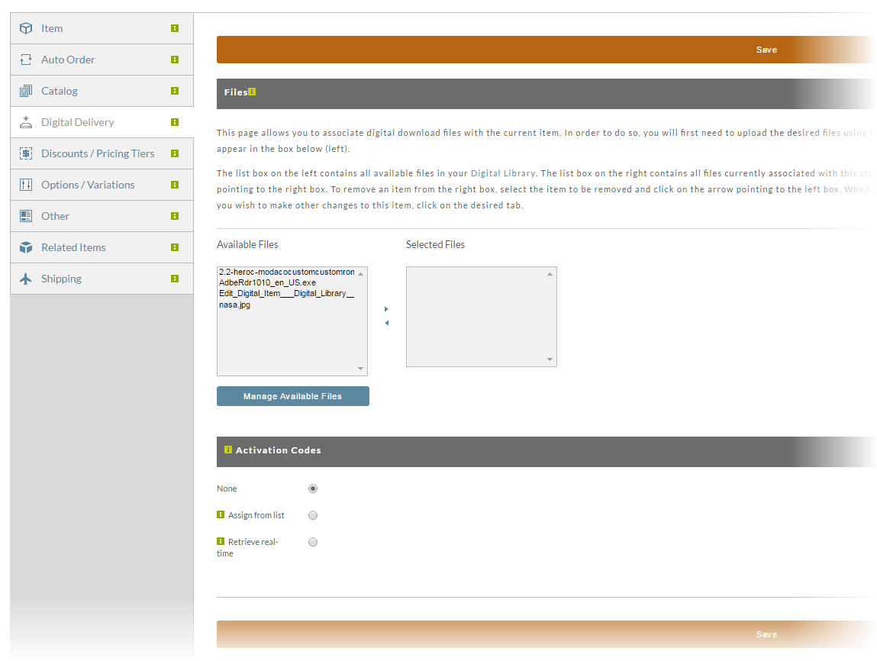Select the Assign from list radio button
Image resolution: width=877 pixels, height=661 pixels.
[313, 516]
